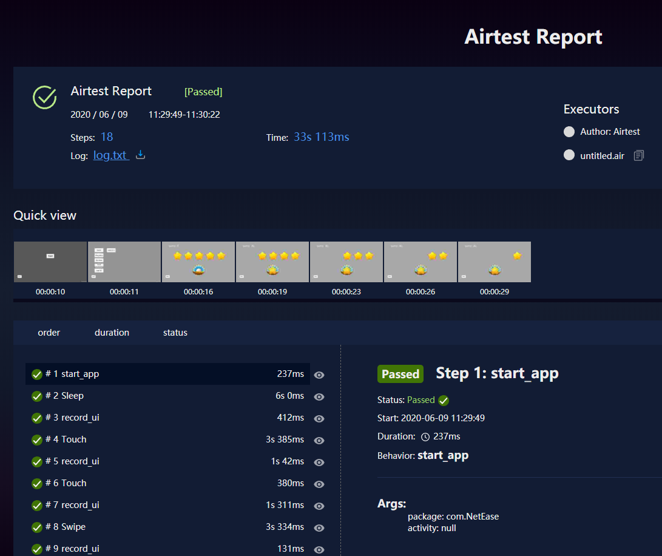The height and width of the screenshot is (556, 662).
Task: Click the eye icon for step 1 start_app
Action: point(319,375)
